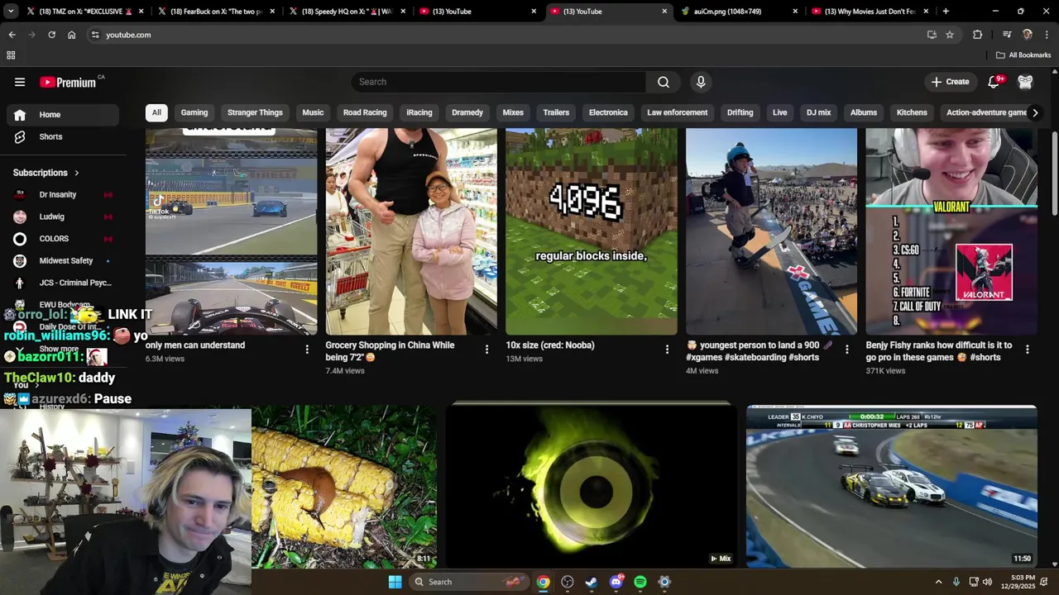Click the taskbar Search box

point(470,582)
